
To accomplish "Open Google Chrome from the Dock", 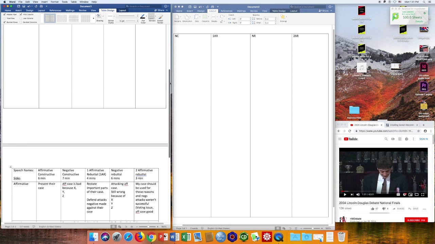I will (x=151, y=237).
